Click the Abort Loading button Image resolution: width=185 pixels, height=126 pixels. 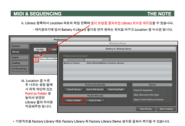pos(166,109)
